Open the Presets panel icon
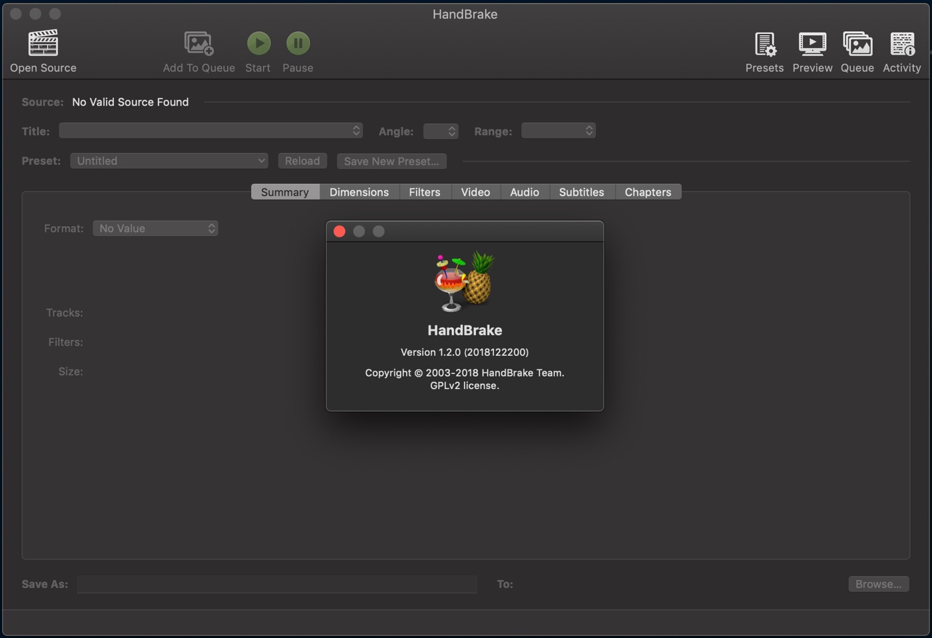Image resolution: width=932 pixels, height=638 pixels. pos(765,44)
